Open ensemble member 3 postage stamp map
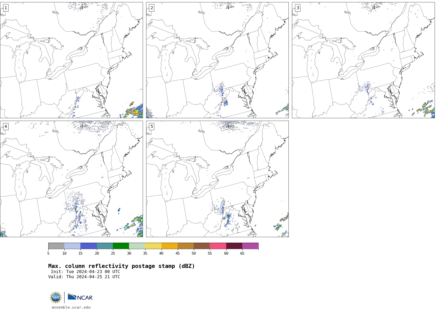This screenshot has height=311, width=438. click(x=363, y=60)
